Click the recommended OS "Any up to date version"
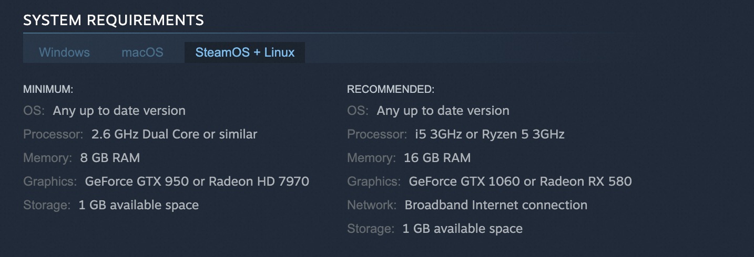 tap(443, 111)
